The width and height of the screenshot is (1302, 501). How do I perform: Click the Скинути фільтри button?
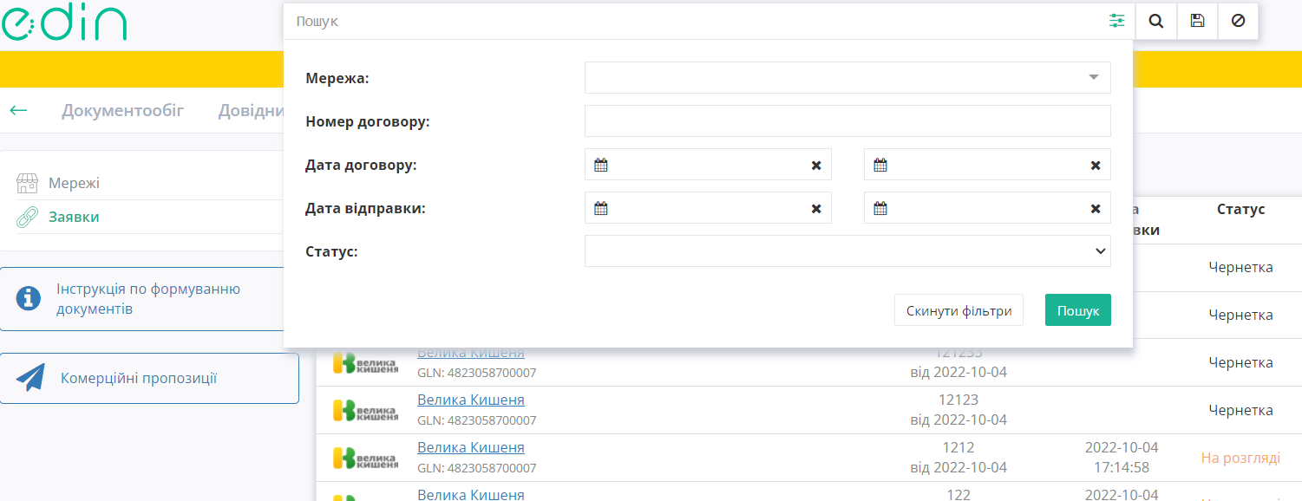[x=959, y=310]
